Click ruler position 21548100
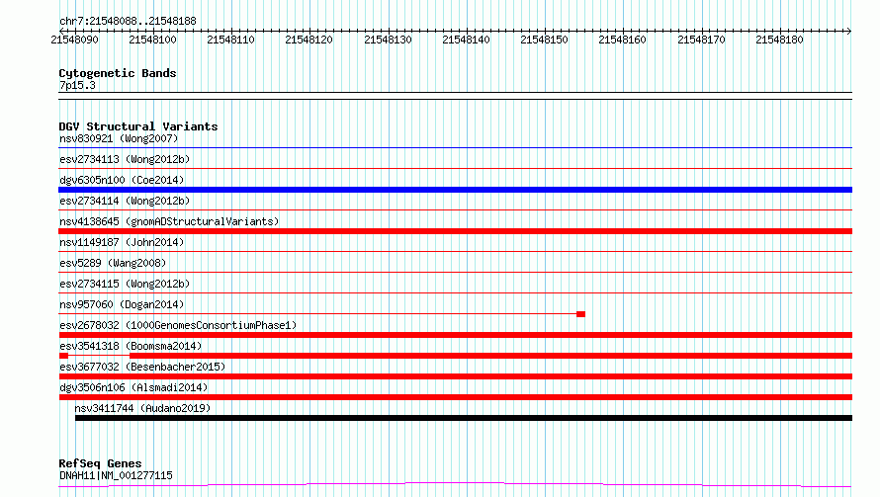 (152, 40)
